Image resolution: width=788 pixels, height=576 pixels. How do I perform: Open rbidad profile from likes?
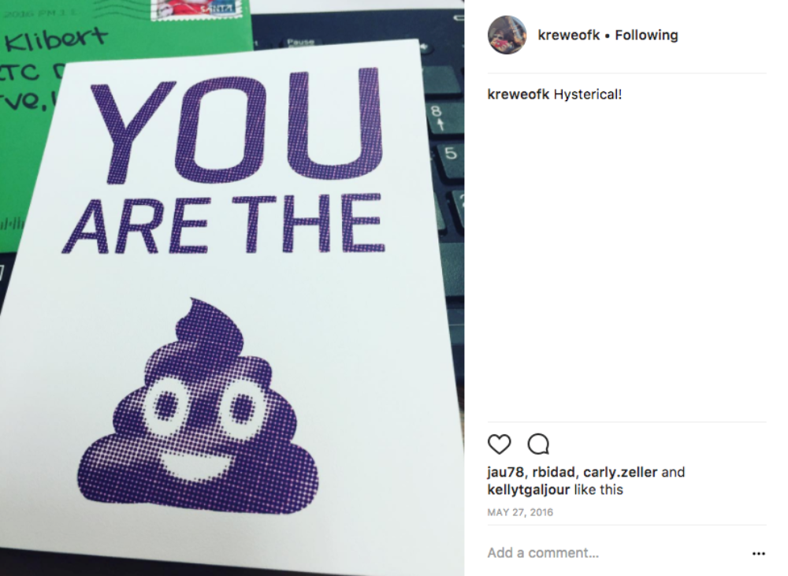[x=553, y=472]
